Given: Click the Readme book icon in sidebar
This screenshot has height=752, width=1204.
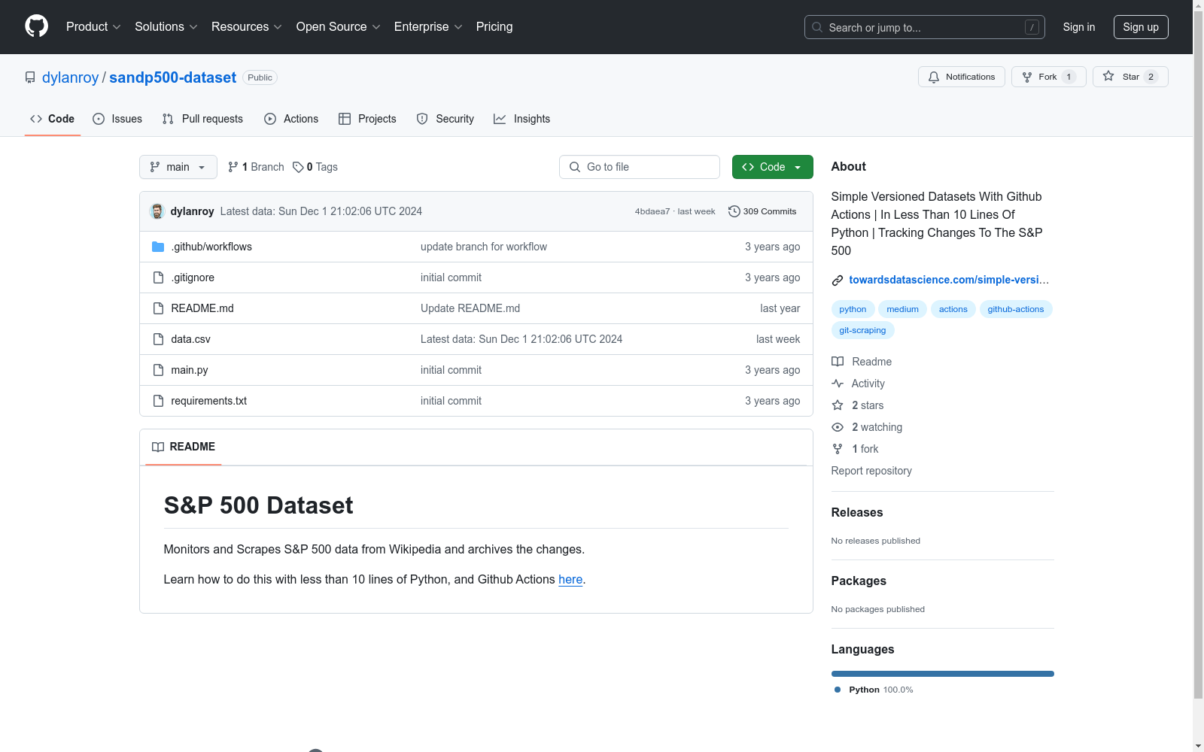Looking at the screenshot, I should pyautogui.click(x=838, y=362).
